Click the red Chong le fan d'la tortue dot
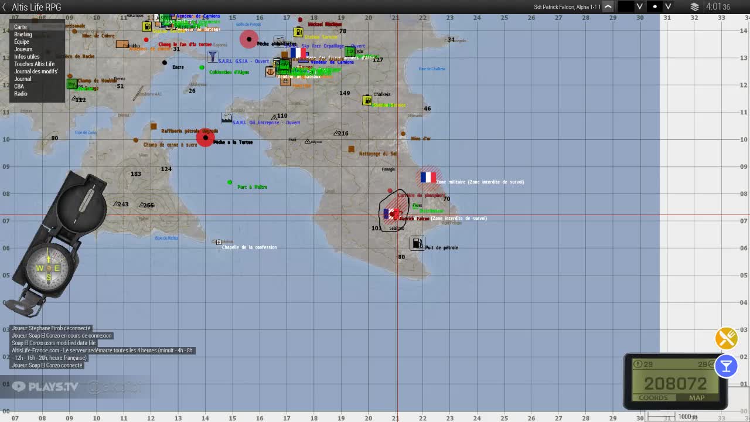750x422 pixels. 146,40
